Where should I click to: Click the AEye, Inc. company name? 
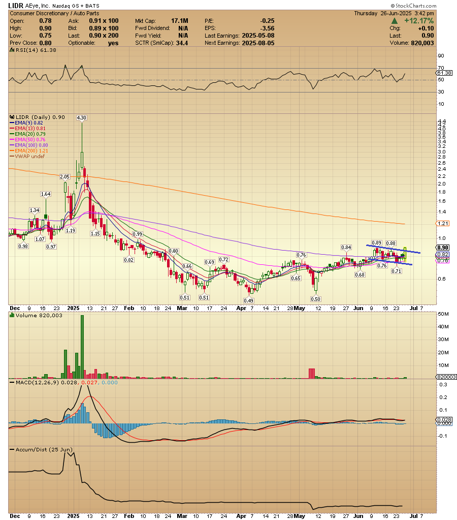(38, 6)
